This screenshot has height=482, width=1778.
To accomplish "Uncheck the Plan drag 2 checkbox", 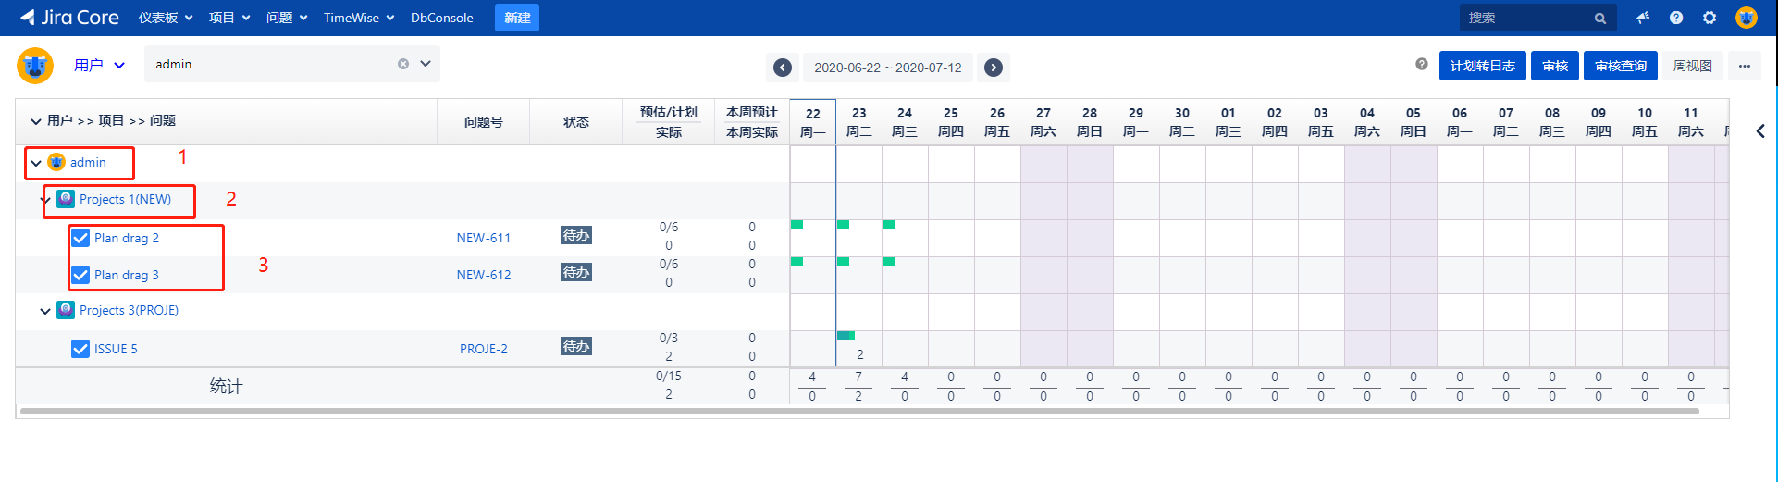I will 80,238.
